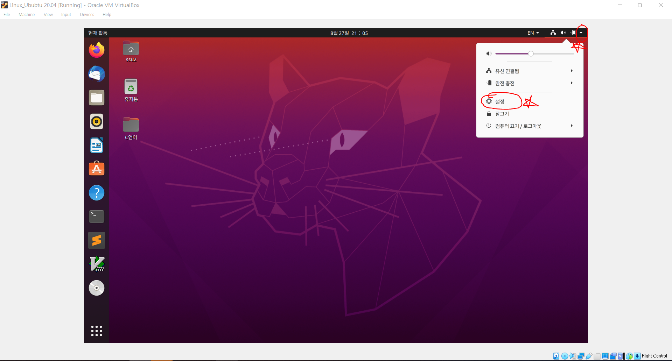Image resolution: width=672 pixels, height=361 pixels.
Task: Click the volume speaker icon in top bar
Action: [563, 33]
